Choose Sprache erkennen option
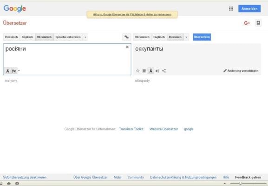The image size is (268, 186). [68, 37]
